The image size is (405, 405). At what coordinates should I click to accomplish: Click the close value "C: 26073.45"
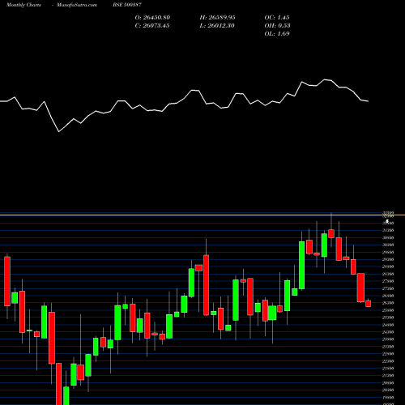point(152,26)
